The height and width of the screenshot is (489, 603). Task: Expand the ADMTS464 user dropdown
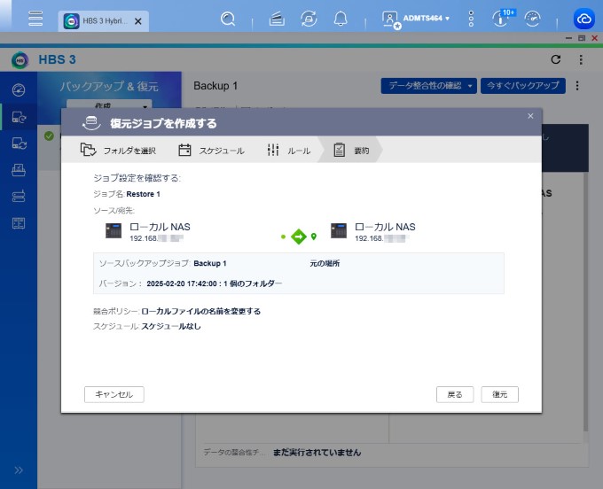pyautogui.click(x=427, y=18)
